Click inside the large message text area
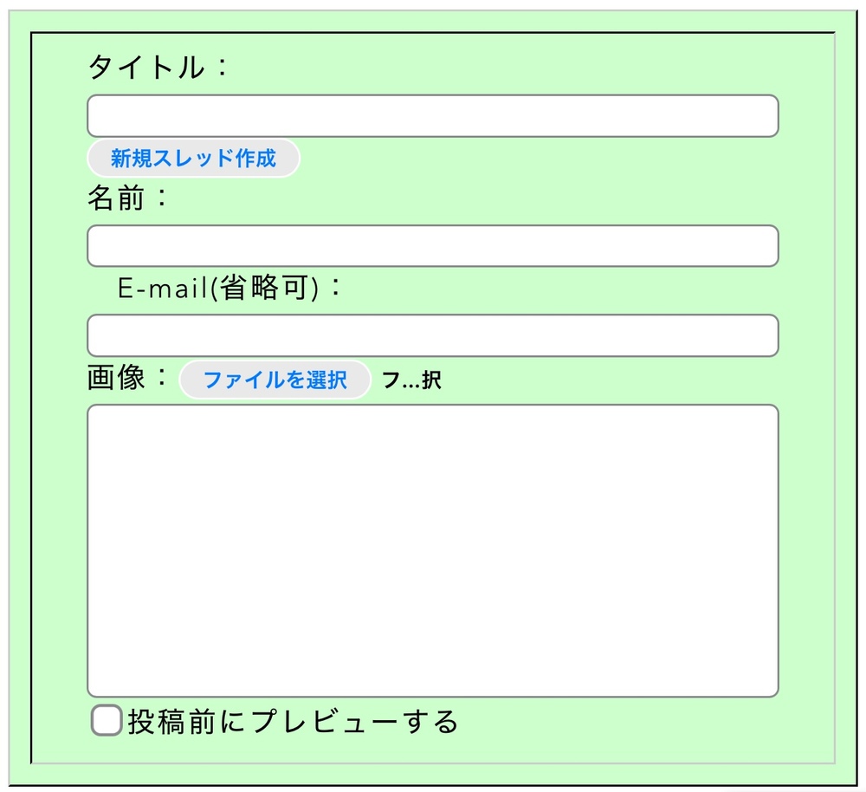This screenshot has height=792, width=866. pyautogui.click(x=432, y=550)
